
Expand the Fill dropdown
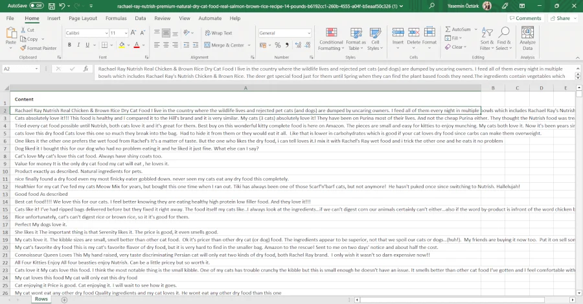point(461,38)
